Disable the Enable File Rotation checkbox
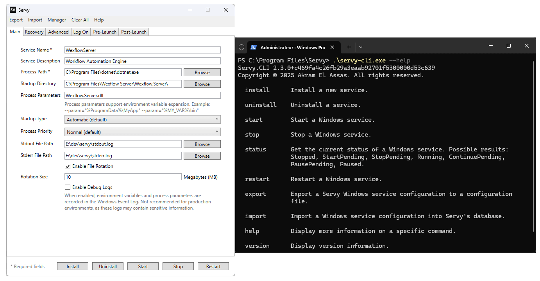 pyautogui.click(x=68, y=166)
